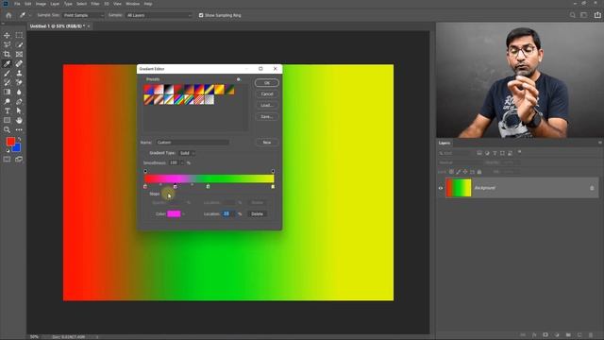Screen dimensions: 604x340
Task: Hide the Background layer eye icon
Action: [x=441, y=188]
